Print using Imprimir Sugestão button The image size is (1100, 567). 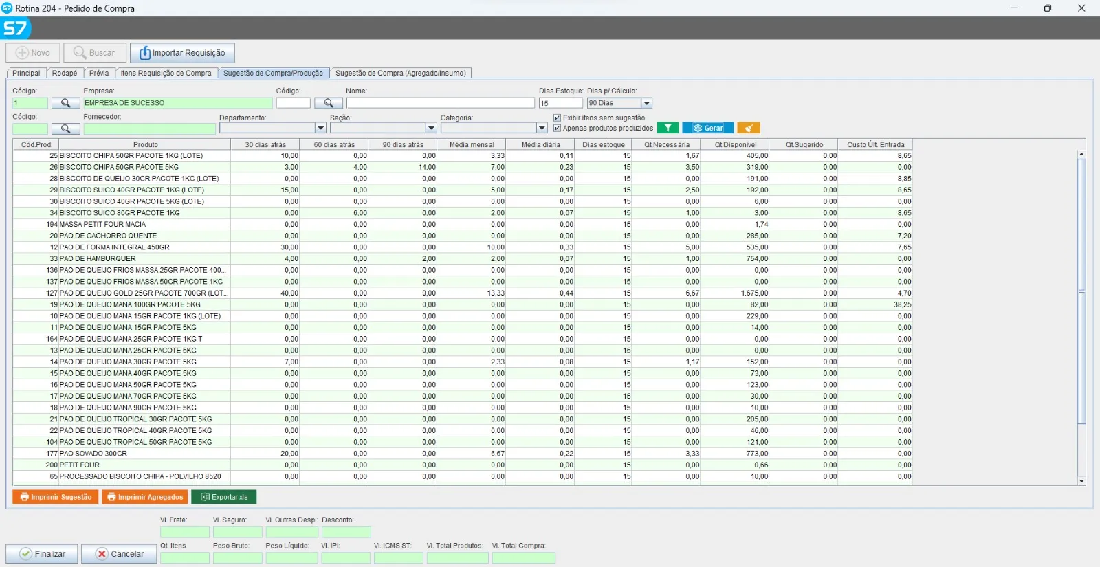click(56, 497)
